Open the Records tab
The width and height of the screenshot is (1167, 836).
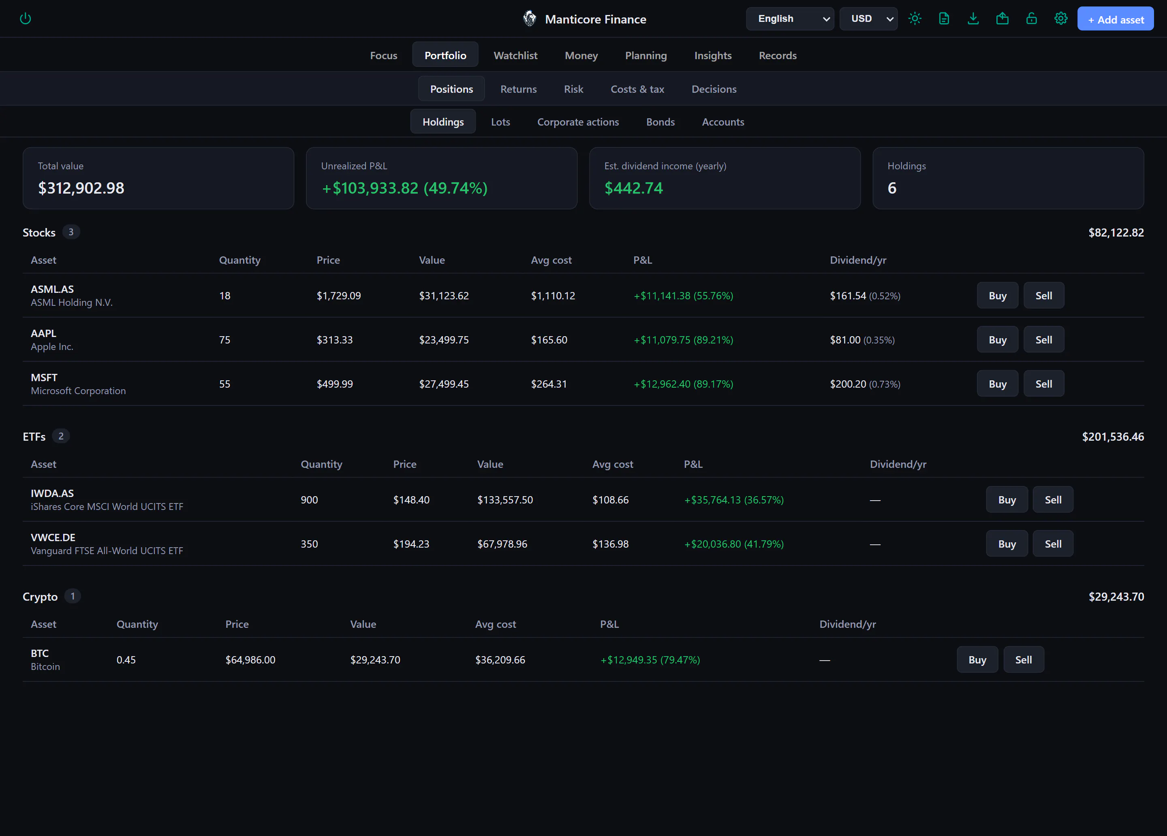(778, 55)
